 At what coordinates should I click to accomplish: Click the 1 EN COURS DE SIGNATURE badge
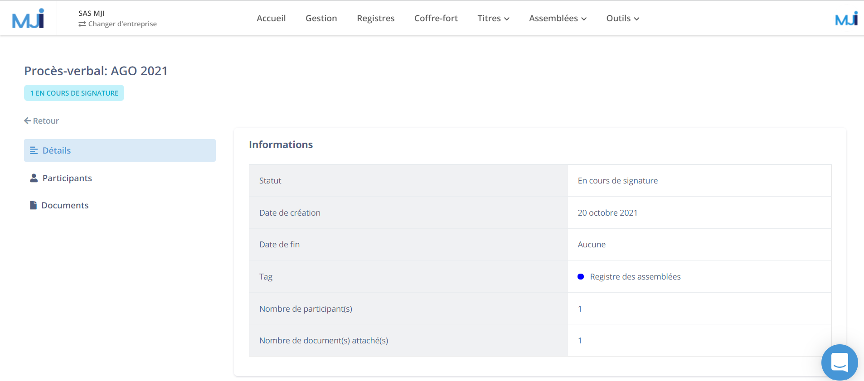[x=74, y=93]
